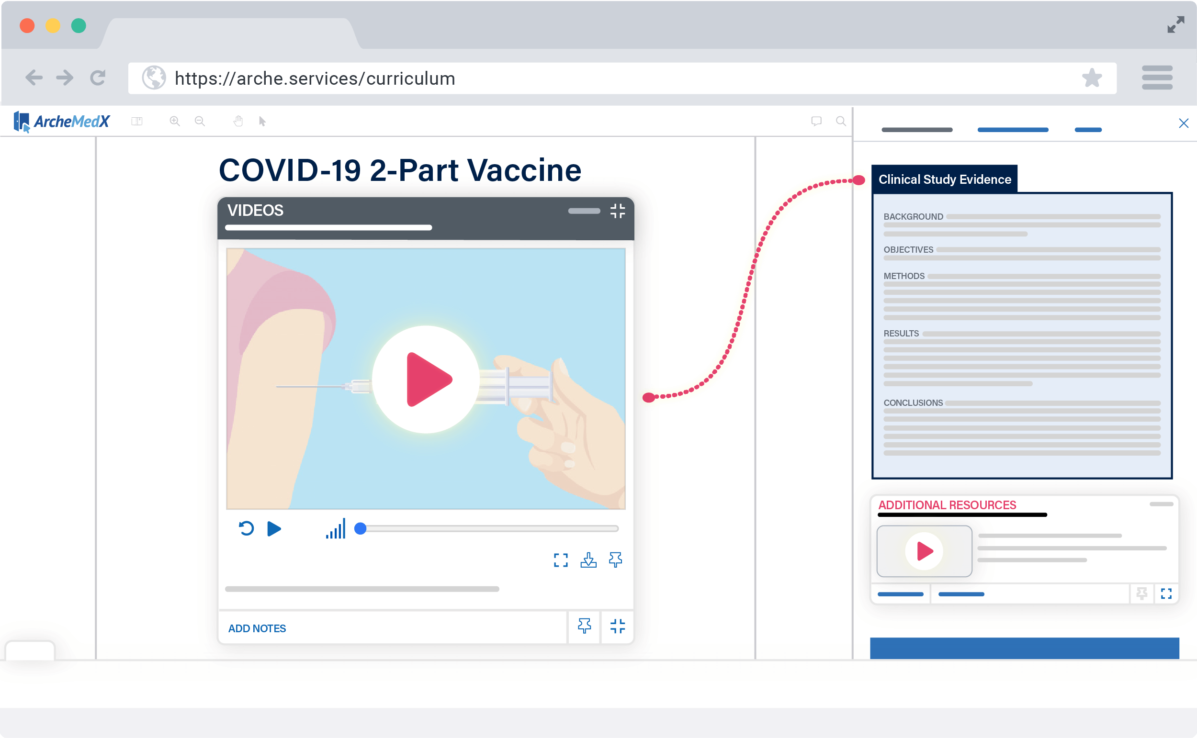Select the short third side-panel tab
This screenshot has width=1197, height=738.
click(x=1088, y=130)
